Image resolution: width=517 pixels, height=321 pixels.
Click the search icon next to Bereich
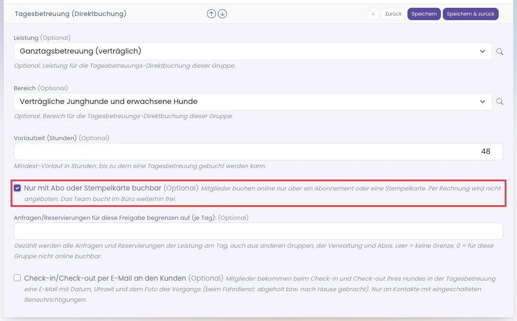(500, 102)
